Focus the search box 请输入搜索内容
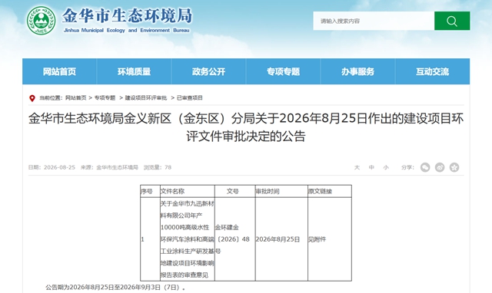Viewport: 492px width, 293px height. [374, 21]
